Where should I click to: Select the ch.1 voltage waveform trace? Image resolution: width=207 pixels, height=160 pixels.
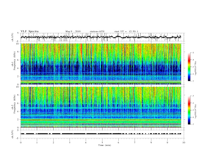click(101, 37)
